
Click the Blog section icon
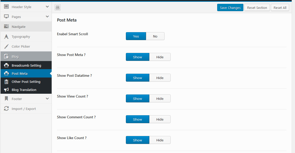point(6,57)
